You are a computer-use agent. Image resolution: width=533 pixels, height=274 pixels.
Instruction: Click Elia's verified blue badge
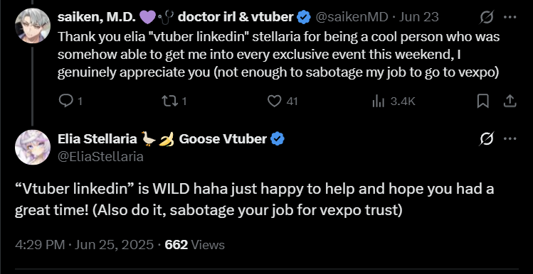tap(278, 139)
